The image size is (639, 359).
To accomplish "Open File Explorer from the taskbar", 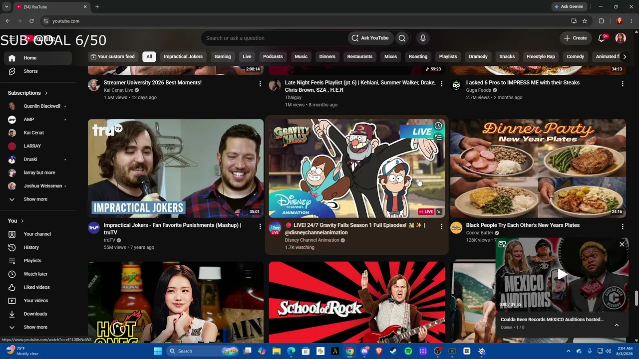I will pyautogui.click(x=277, y=351).
